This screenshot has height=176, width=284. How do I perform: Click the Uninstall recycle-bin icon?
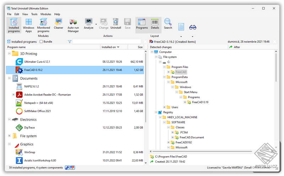click(116, 22)
